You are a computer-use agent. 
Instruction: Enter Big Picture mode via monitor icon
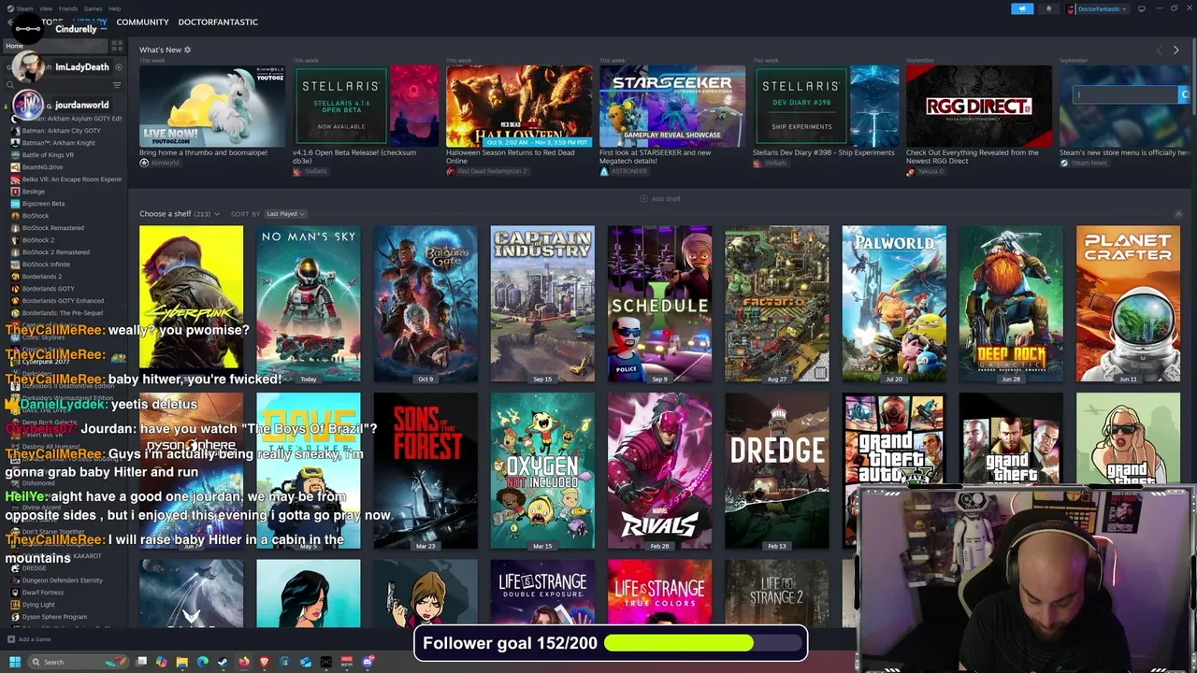click(1141, 8)
